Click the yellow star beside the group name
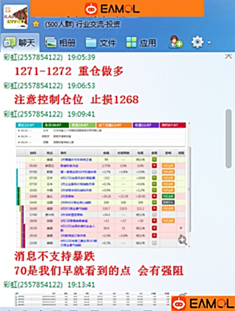This screenshot has width=235, height=311. [x=36, y=24]
